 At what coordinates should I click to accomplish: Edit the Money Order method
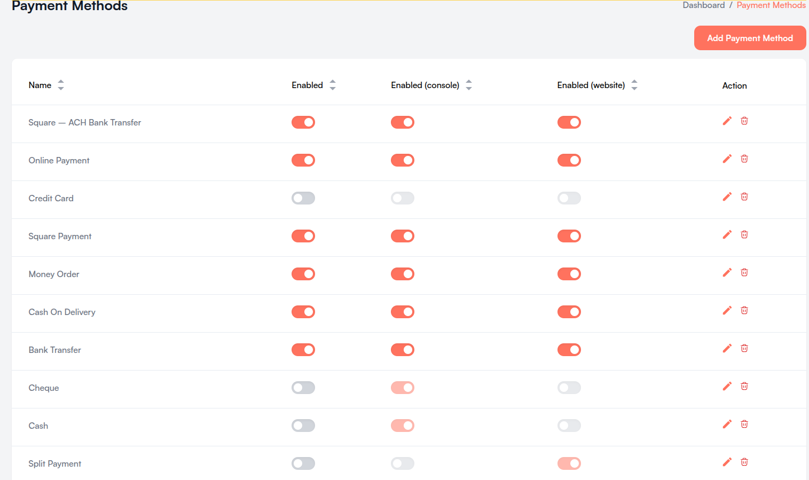(727, 273)
